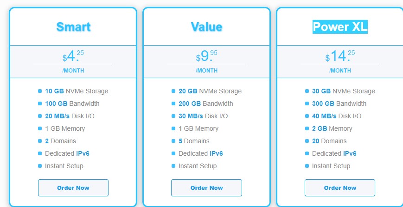Click the Smart plan title
This screenshot has height=207, width=403.
coord(73,27)
